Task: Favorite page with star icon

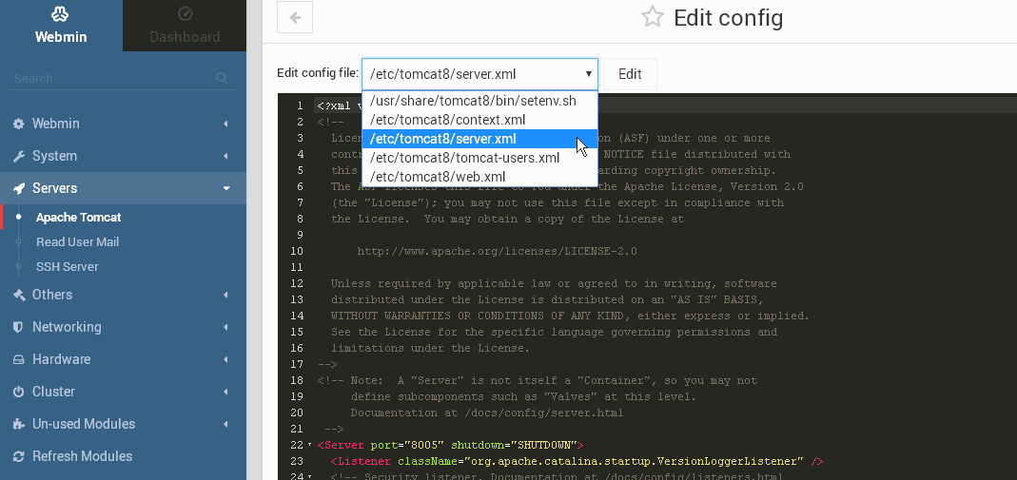Action: click(x=653, y=17)
